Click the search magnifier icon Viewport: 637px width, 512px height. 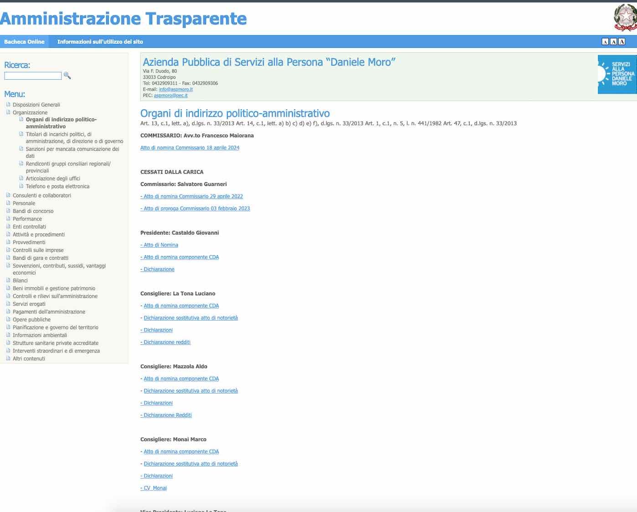click(x=67, y=76)
